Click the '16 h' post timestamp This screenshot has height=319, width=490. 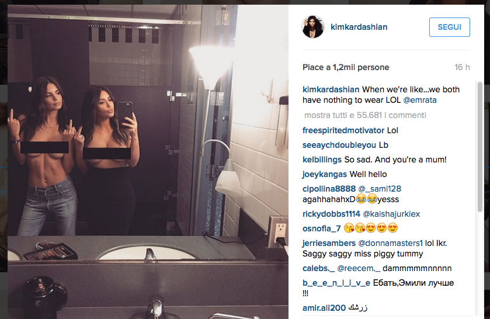click(462, 67)
